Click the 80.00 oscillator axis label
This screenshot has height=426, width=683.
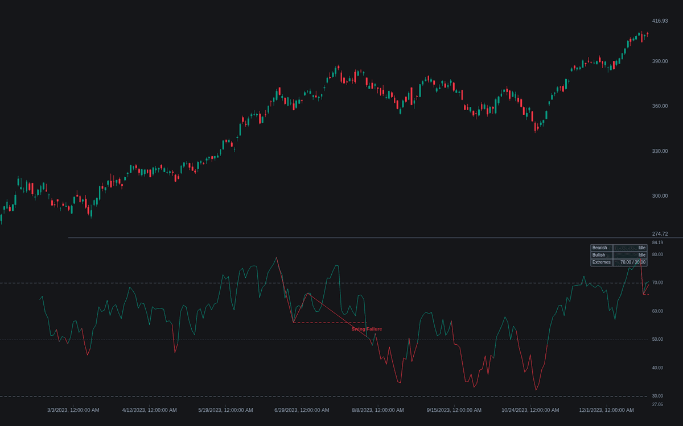(x=657, y=254)
